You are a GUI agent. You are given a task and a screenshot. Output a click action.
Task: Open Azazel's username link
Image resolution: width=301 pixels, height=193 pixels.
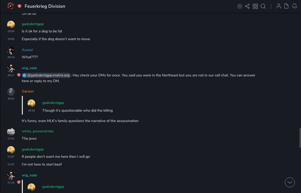pos(27,50)
